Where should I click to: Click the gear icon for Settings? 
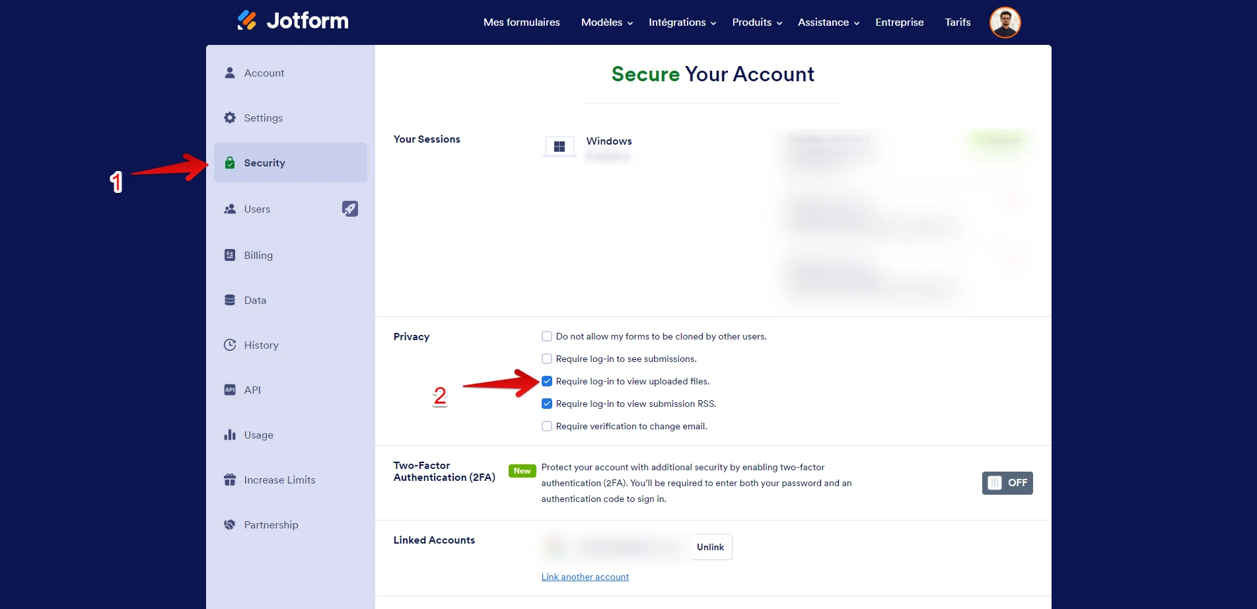(x=230, y=118)
